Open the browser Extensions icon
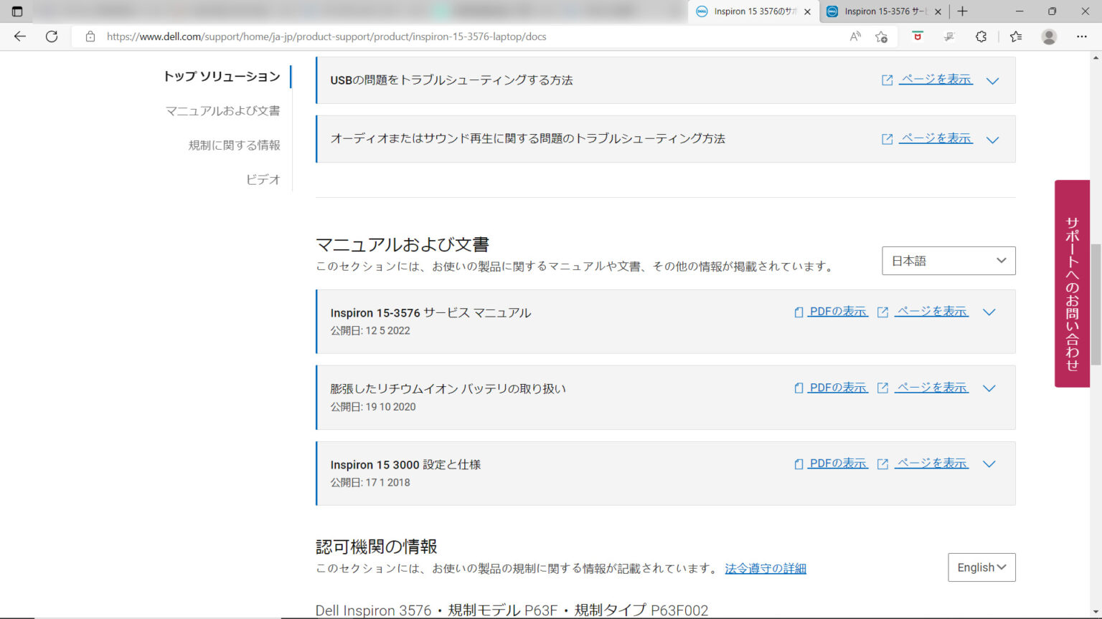This screenshot has width=1102, height=619. coord(981,37)
